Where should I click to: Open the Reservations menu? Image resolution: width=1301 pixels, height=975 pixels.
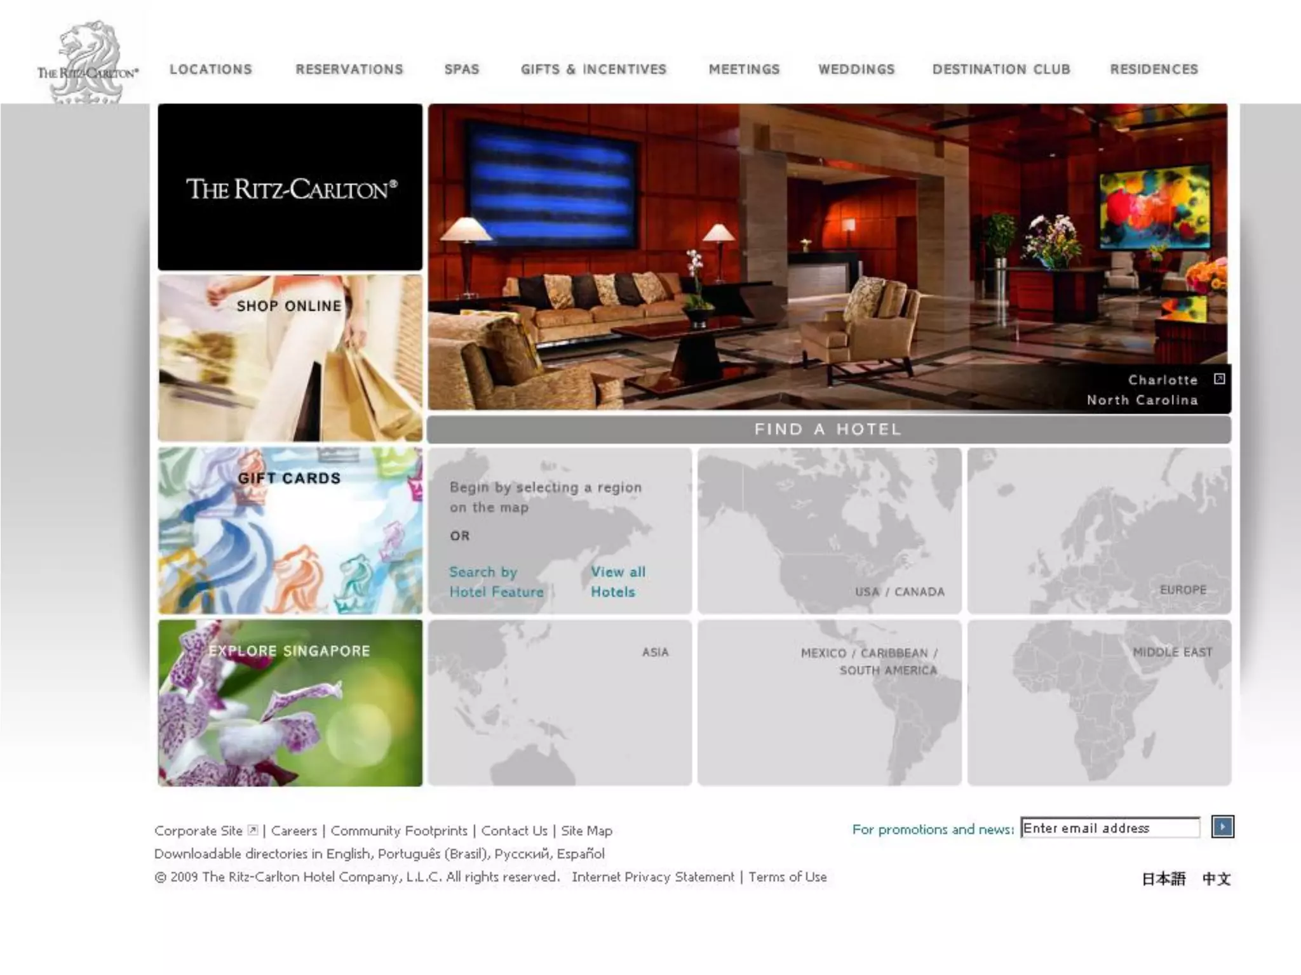(349, 69)
